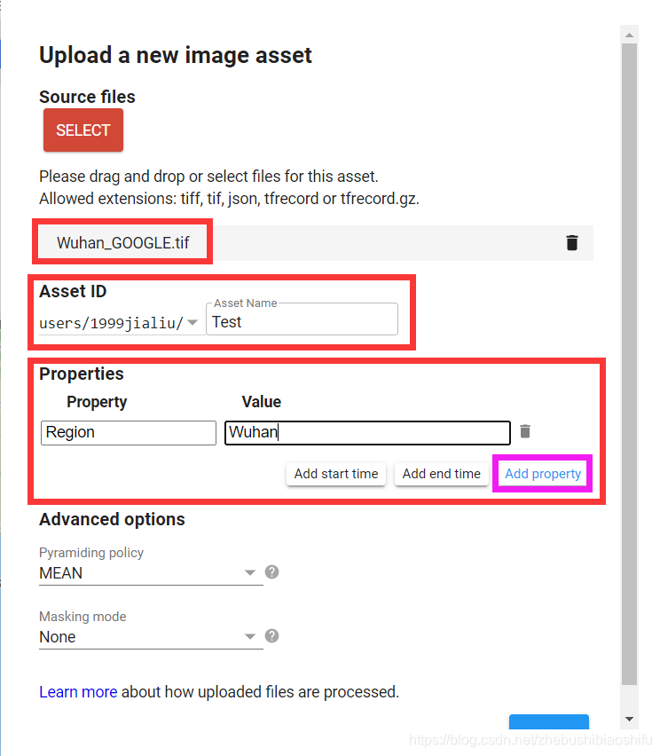Open Pyramiding policy help icon
The image size is (660, 756).
point(272,571)
